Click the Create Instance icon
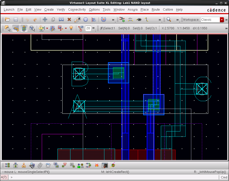Viewport: 229px width, 181px height. 122,19
